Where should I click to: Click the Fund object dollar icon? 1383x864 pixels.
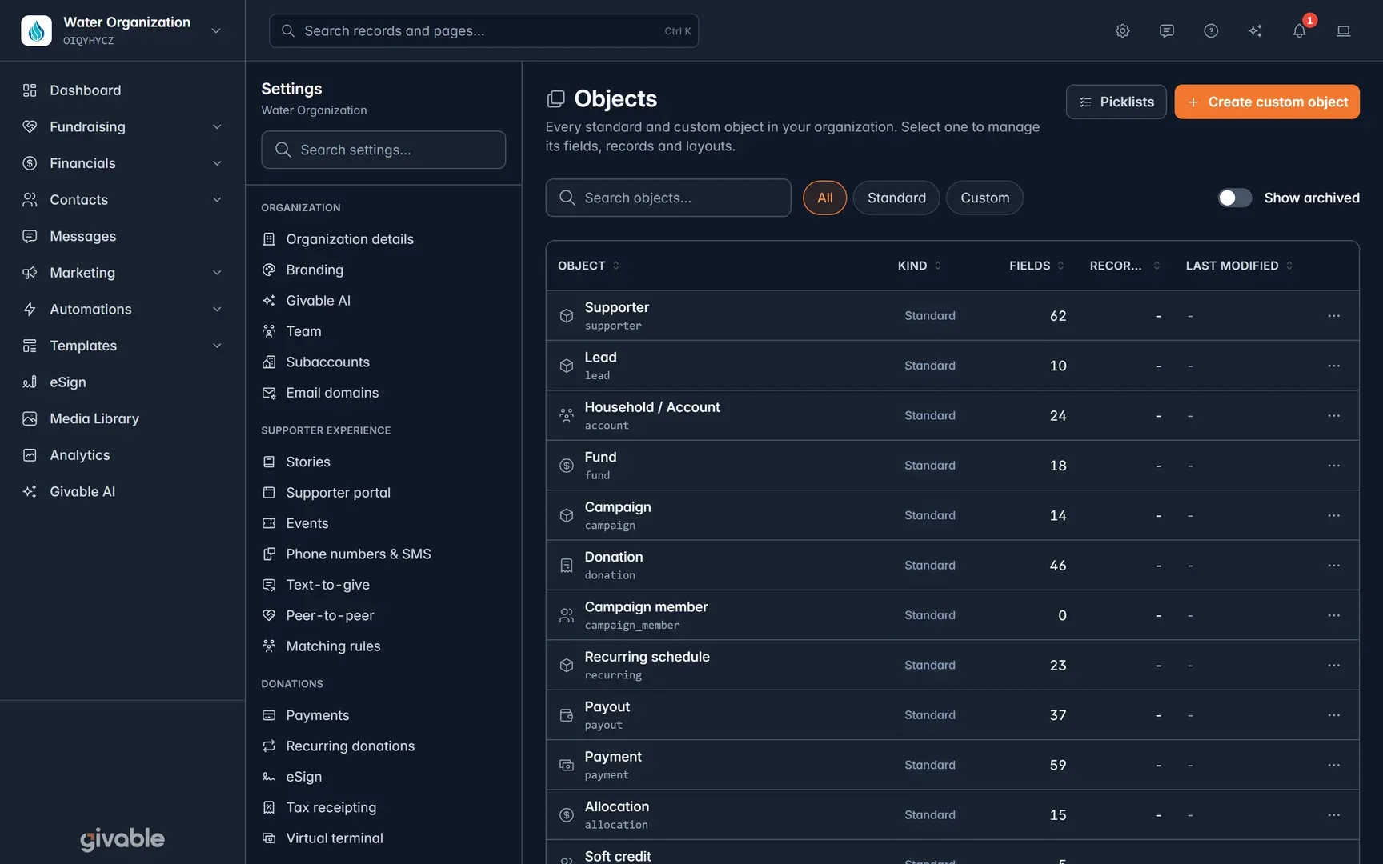(567, 466)
